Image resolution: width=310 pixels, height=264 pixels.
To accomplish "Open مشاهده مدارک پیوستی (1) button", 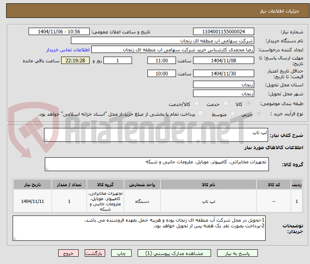I will click(x=174, y=253).
